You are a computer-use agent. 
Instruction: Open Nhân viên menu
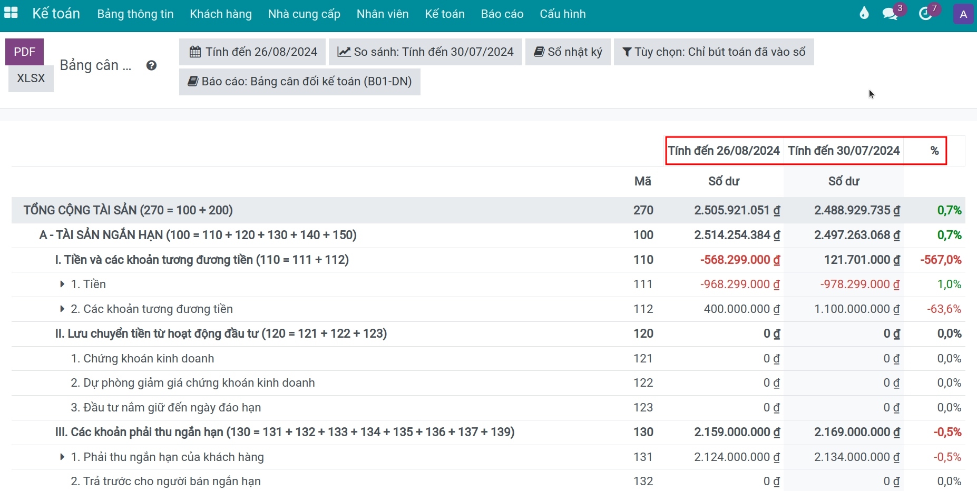point(383,14)
